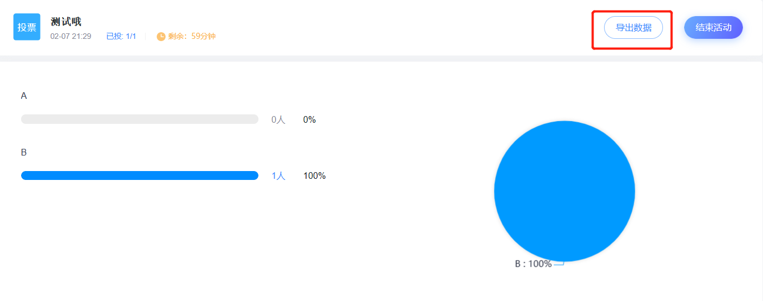Click the 0% percentage for option A
This screenshot has width=763, height=301.
[309, 120]
